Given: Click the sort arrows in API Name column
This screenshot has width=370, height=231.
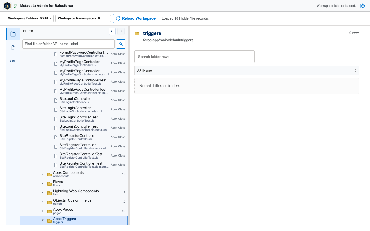Looking at the screenshot, I should coord(355,70).
